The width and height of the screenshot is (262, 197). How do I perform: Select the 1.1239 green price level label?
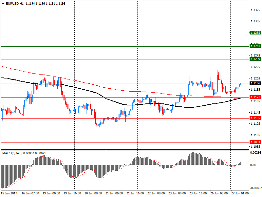click(255, 59)
